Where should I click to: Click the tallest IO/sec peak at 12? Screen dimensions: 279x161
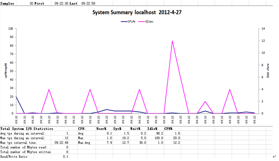click(x=172, y=41)
